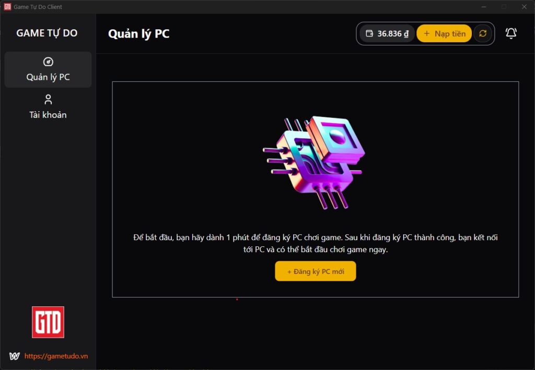This screenshot has height=370, width=535.
Task: Click the yellow Nạp tiền button
Action: pos(444,33)
